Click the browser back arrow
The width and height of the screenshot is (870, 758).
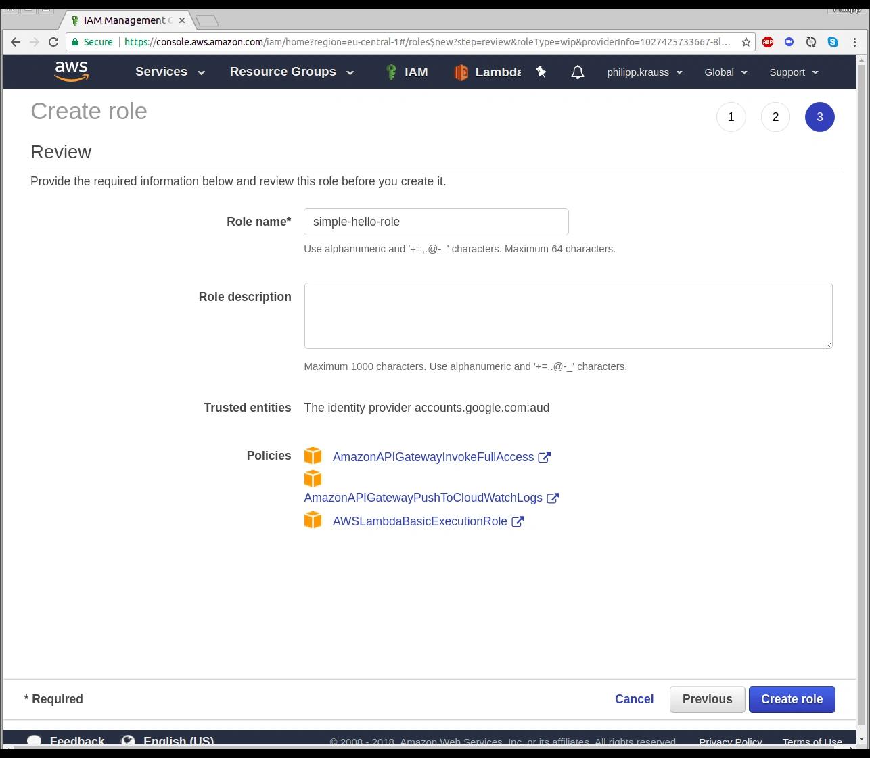[x=16, y=42]
